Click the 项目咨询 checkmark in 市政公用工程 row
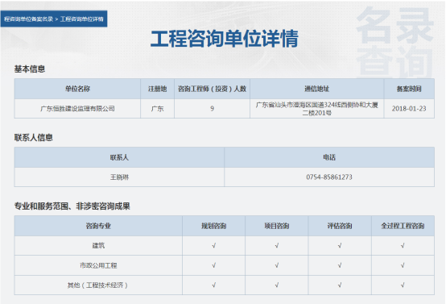Image resolution: width=446 pixels, height=304 pixels. tap(277, 265)
